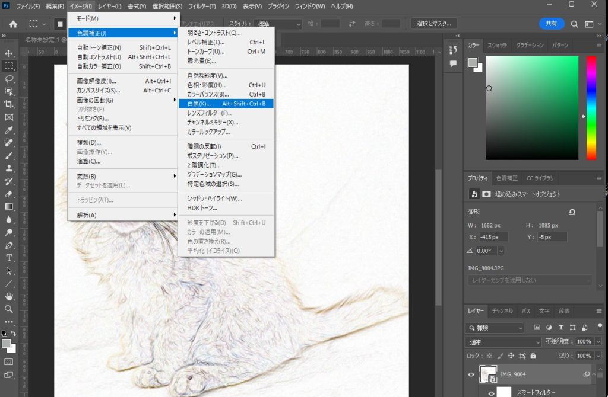Viewport: 608px width, 397px height.
Task: Click the blue 共有 share button
Action: [x=552, y=24]
